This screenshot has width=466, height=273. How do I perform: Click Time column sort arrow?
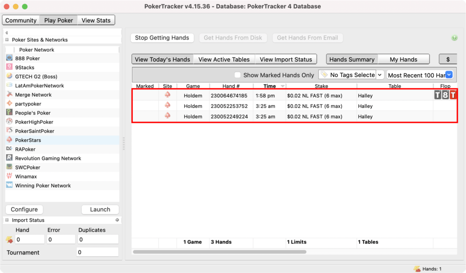pyautogui.click(x=282, y=86)
